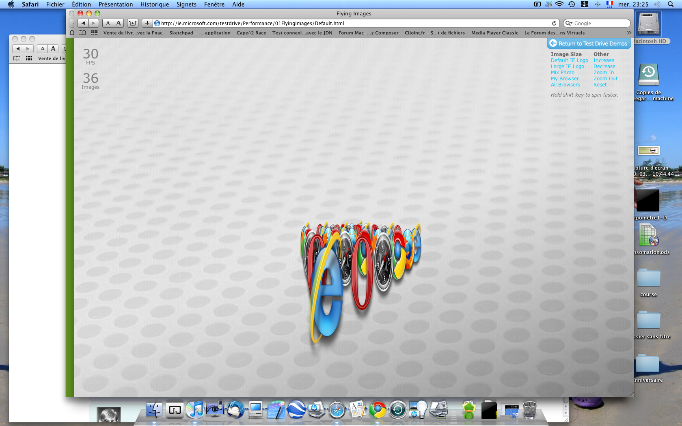This screenshot has width=682, height=426.
Task: Launch Google Earth from the Dock
Action: click(x=296, y=410)
